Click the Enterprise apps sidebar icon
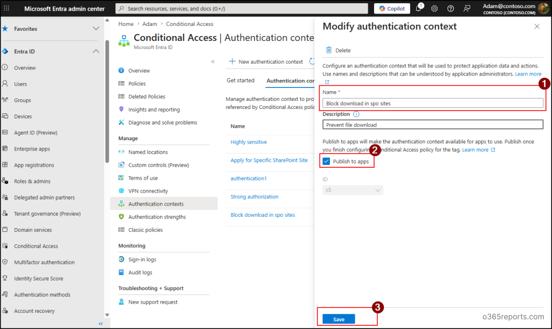The width and height of the screenshot is (552, 329). point(5,148)
